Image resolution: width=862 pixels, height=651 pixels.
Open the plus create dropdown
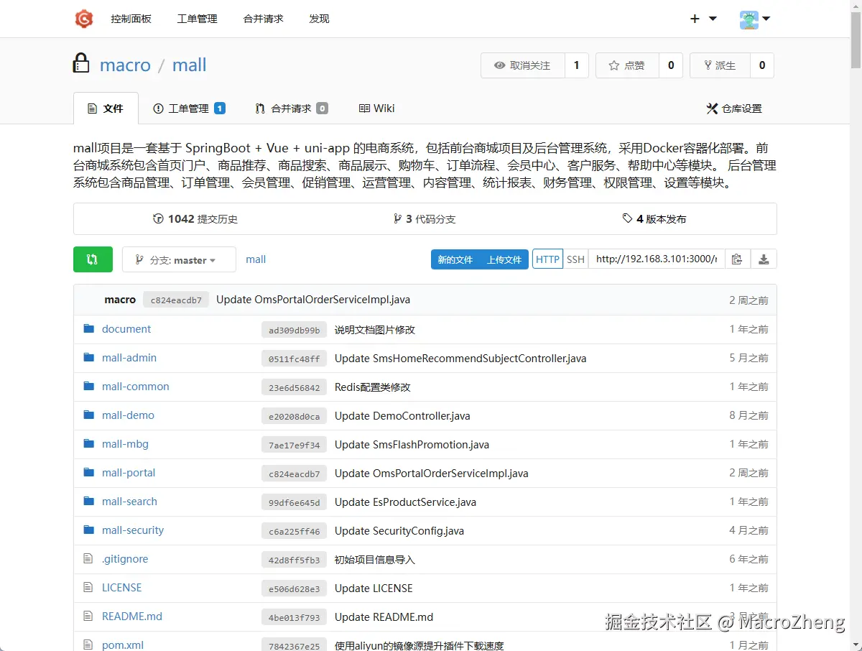(703, 19)
